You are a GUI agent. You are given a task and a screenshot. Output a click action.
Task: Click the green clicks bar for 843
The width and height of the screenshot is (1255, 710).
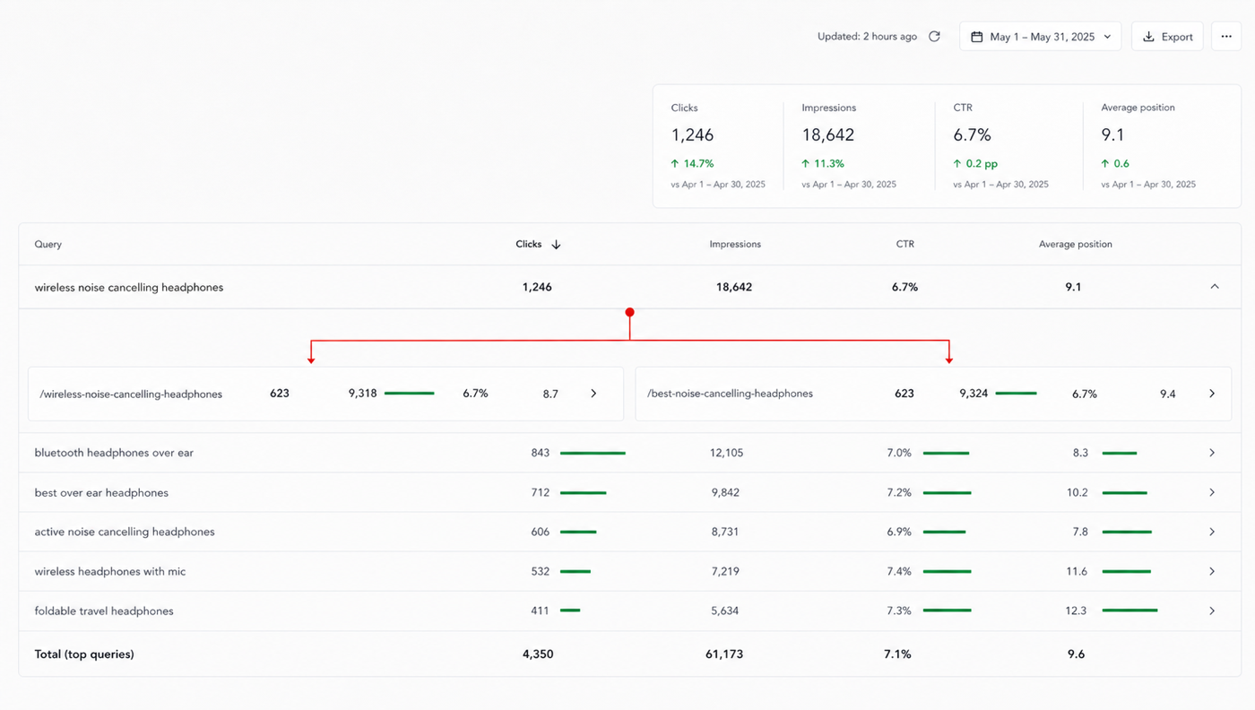click(593, 453)
